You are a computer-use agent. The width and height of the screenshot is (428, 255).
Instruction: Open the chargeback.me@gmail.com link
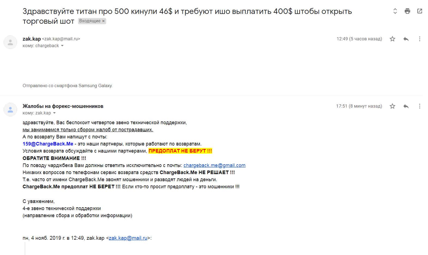click(x=214, y=165)
